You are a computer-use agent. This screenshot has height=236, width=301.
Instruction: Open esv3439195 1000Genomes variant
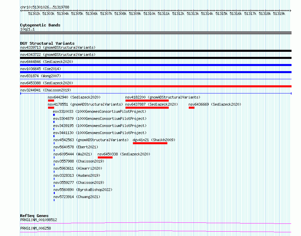click(x=100, y=126)
